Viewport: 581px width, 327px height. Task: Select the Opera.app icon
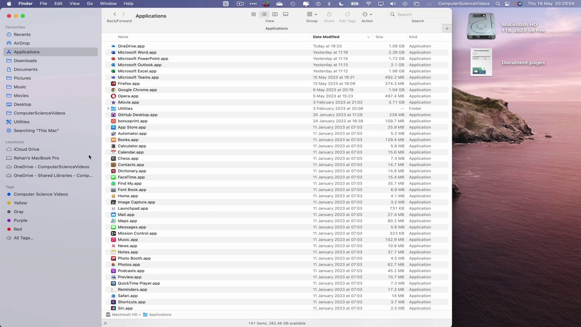coord(113,96)
